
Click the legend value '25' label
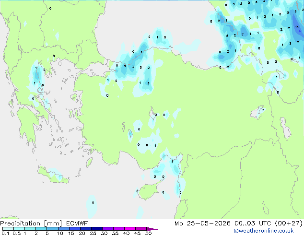click(x=93, y=233)
